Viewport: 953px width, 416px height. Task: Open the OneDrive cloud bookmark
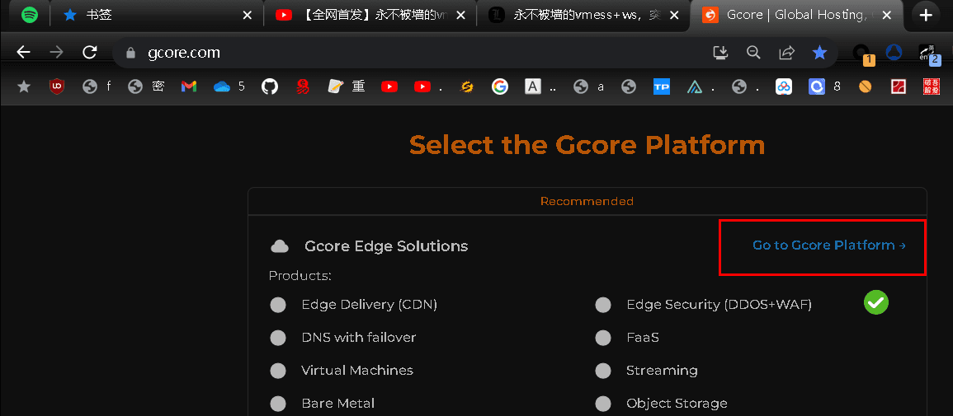(221, 86)
